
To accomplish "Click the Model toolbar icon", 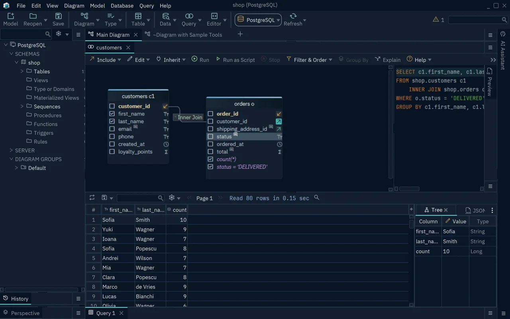I will coord(11,16).
